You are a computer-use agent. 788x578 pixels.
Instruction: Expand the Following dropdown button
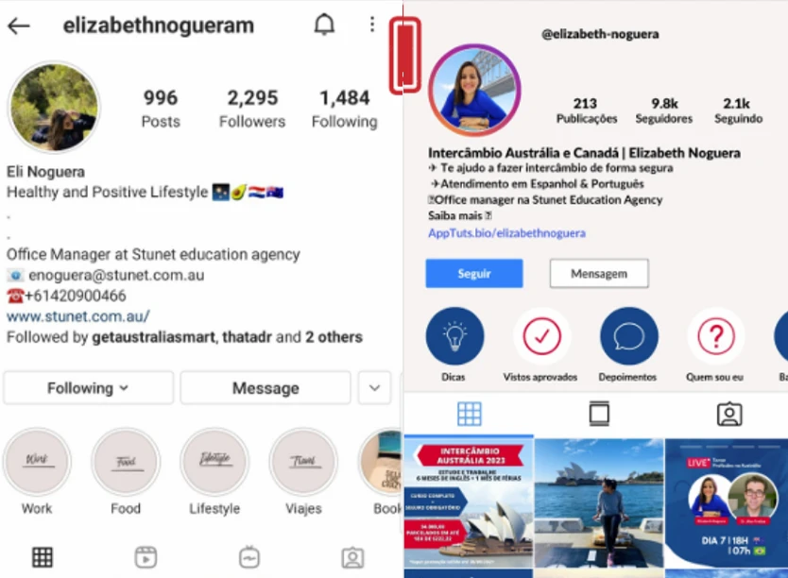coord(89,387)
